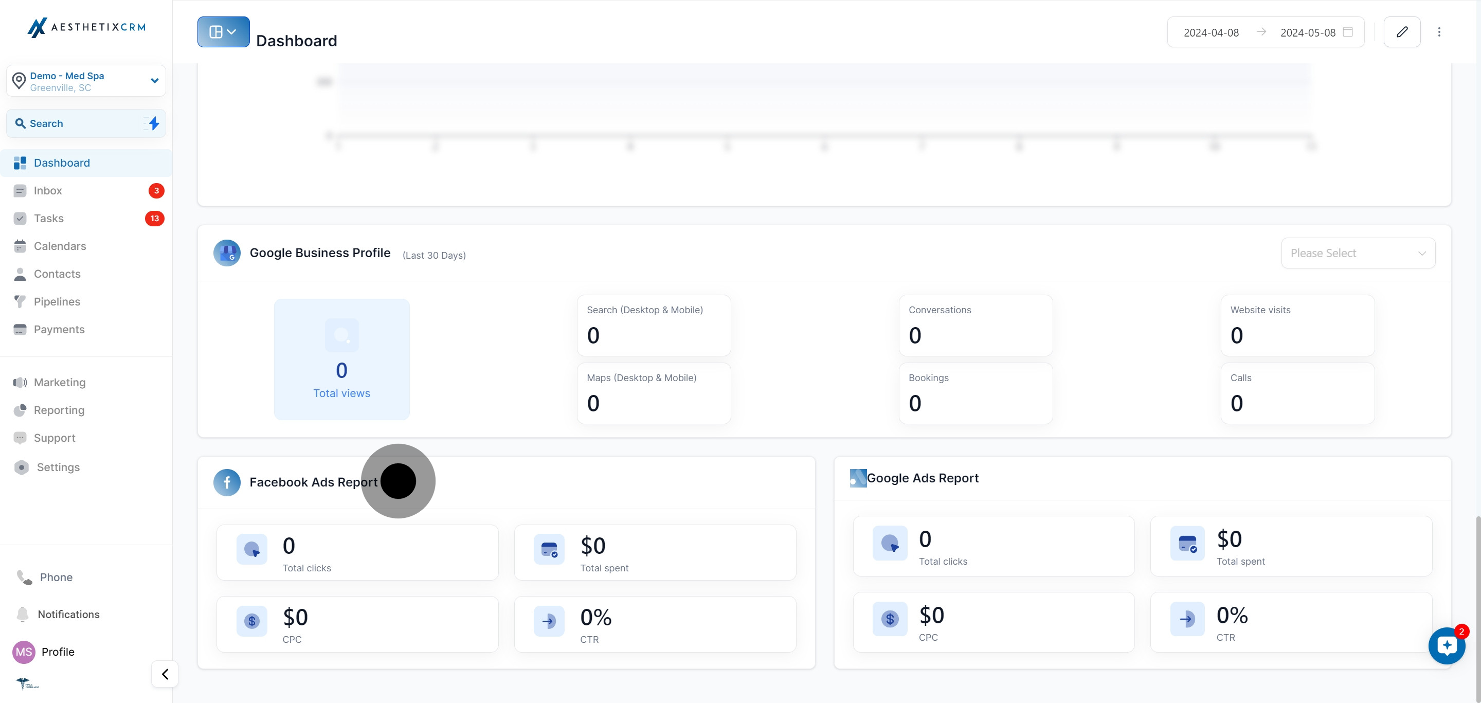Open the Phone dialer icon

24,577
